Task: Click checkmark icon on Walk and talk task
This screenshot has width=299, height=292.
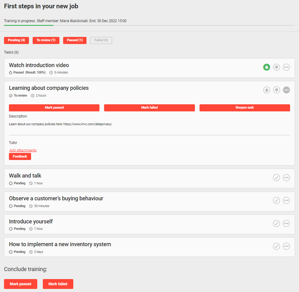Action: [x=277, y=178]
